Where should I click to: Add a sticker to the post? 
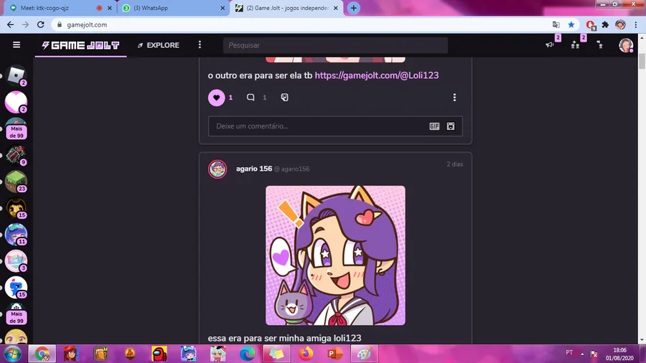coord(284,98)
